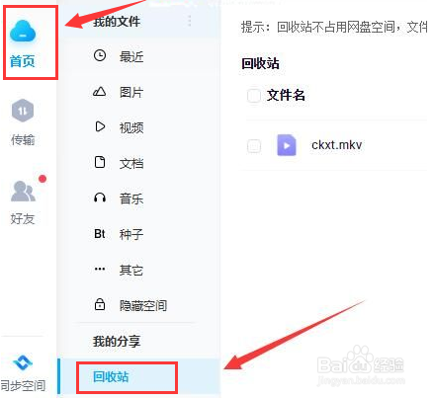Click the mountain icon beside 图片
The width and height of the screenshot is (433, 398).
click(100, 91)
